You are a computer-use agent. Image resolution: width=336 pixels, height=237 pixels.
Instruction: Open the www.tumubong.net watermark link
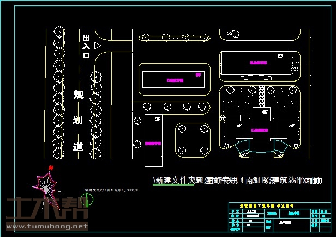pyautogui.click(x=46, y=226)
